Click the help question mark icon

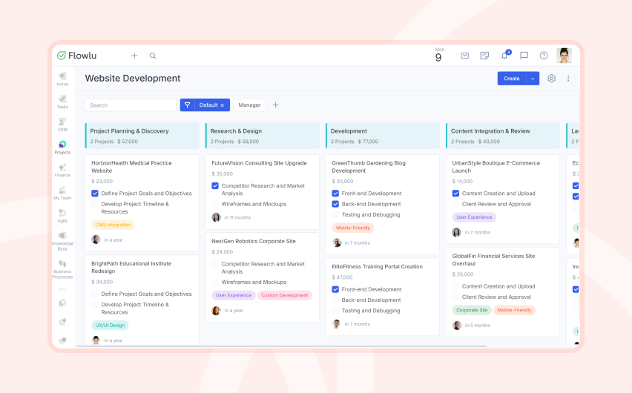click(544, 56)
